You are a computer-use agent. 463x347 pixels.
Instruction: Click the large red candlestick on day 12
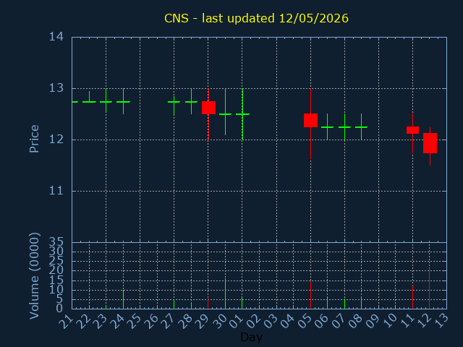coord(430,143)
